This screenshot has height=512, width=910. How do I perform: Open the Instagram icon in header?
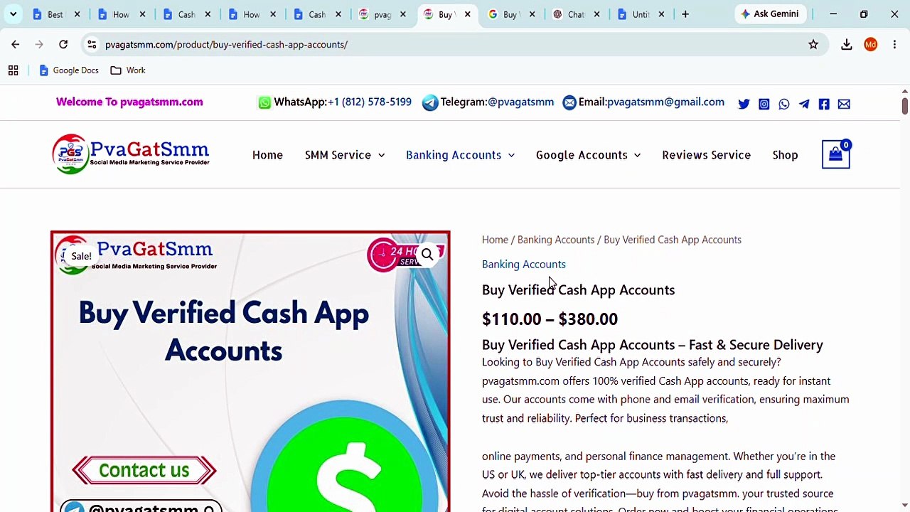pyautogui.click(x=764, y=104)
